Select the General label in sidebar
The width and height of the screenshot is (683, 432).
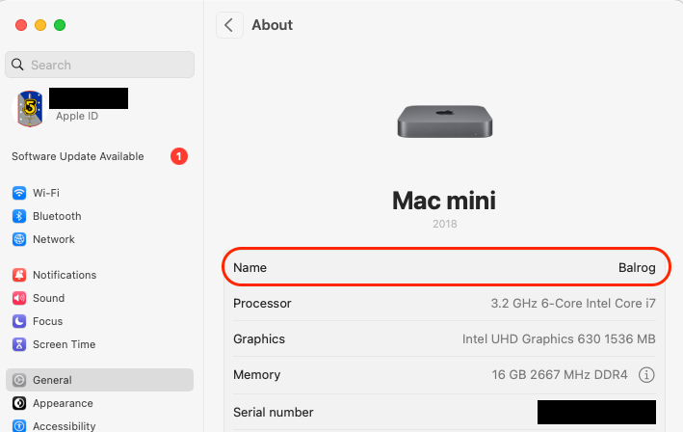[52, 380]
